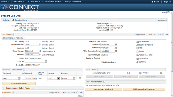173x97 pixels.
Task: Expand the Recommended Salary Range section
Action: coord(4,88)
